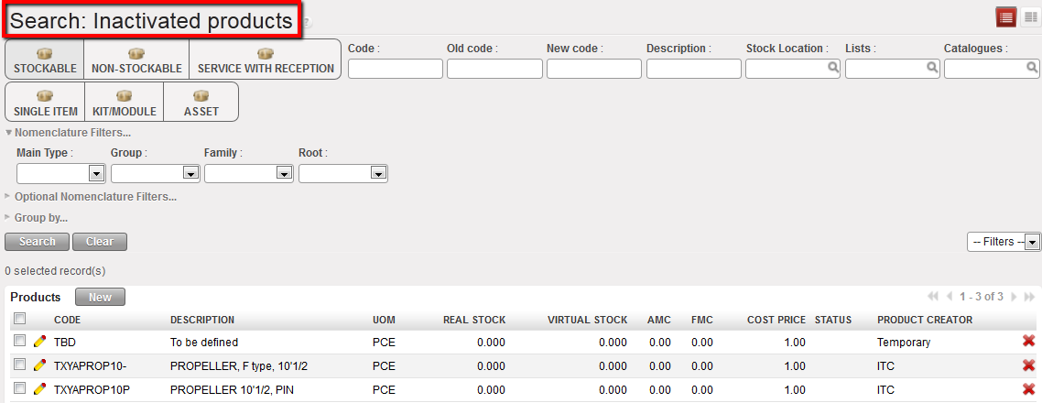Open the Main Type dropdown
Screen dimensions: 1042x403
pyautogui.click(x=96, y=173)
